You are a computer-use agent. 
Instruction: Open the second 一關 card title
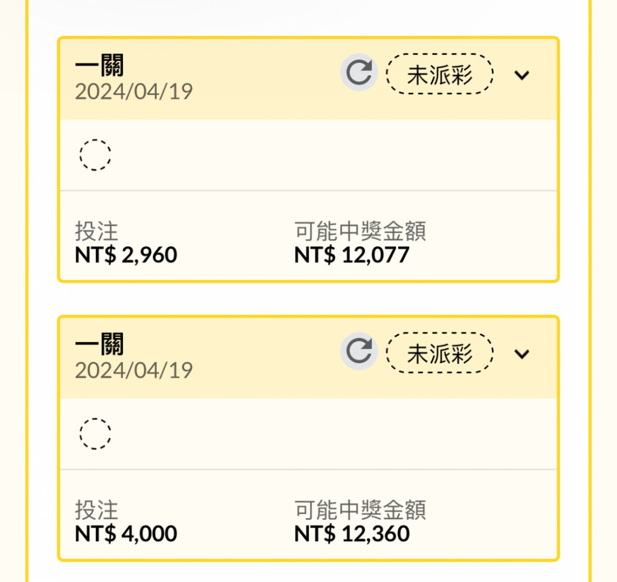99,344
